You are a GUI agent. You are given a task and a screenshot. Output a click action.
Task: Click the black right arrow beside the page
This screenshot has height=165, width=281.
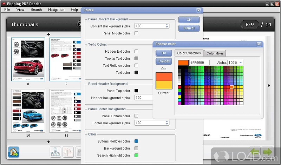tap(269, 85)
